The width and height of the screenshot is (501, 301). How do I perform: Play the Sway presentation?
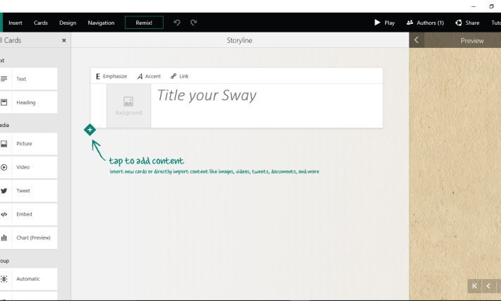pos(385,23)
